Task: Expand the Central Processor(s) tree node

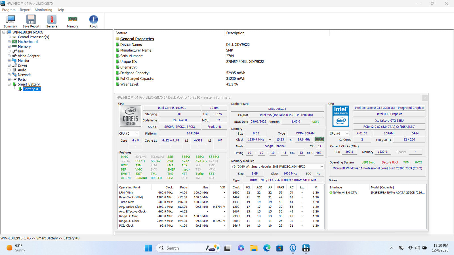Action: pos(9,37)
